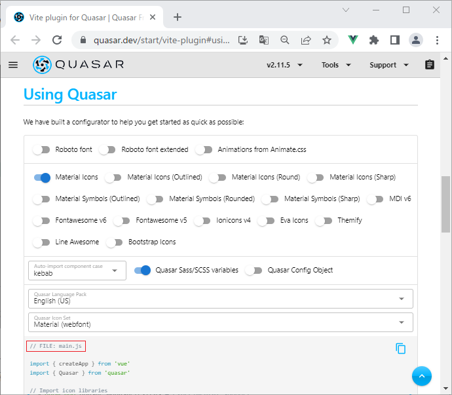Image resolution: width=452 pixels, height=395 pixels.
Task: Open Quasar Language Pack dropdown
Action: pos(221,299)
